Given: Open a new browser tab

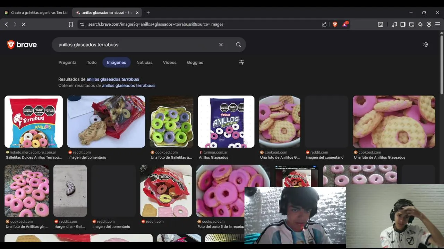Looking at the screenshot, I should [x=148, y=13].
